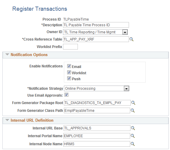Open the Notification Strategy dropdown

[x=126, y=89]
